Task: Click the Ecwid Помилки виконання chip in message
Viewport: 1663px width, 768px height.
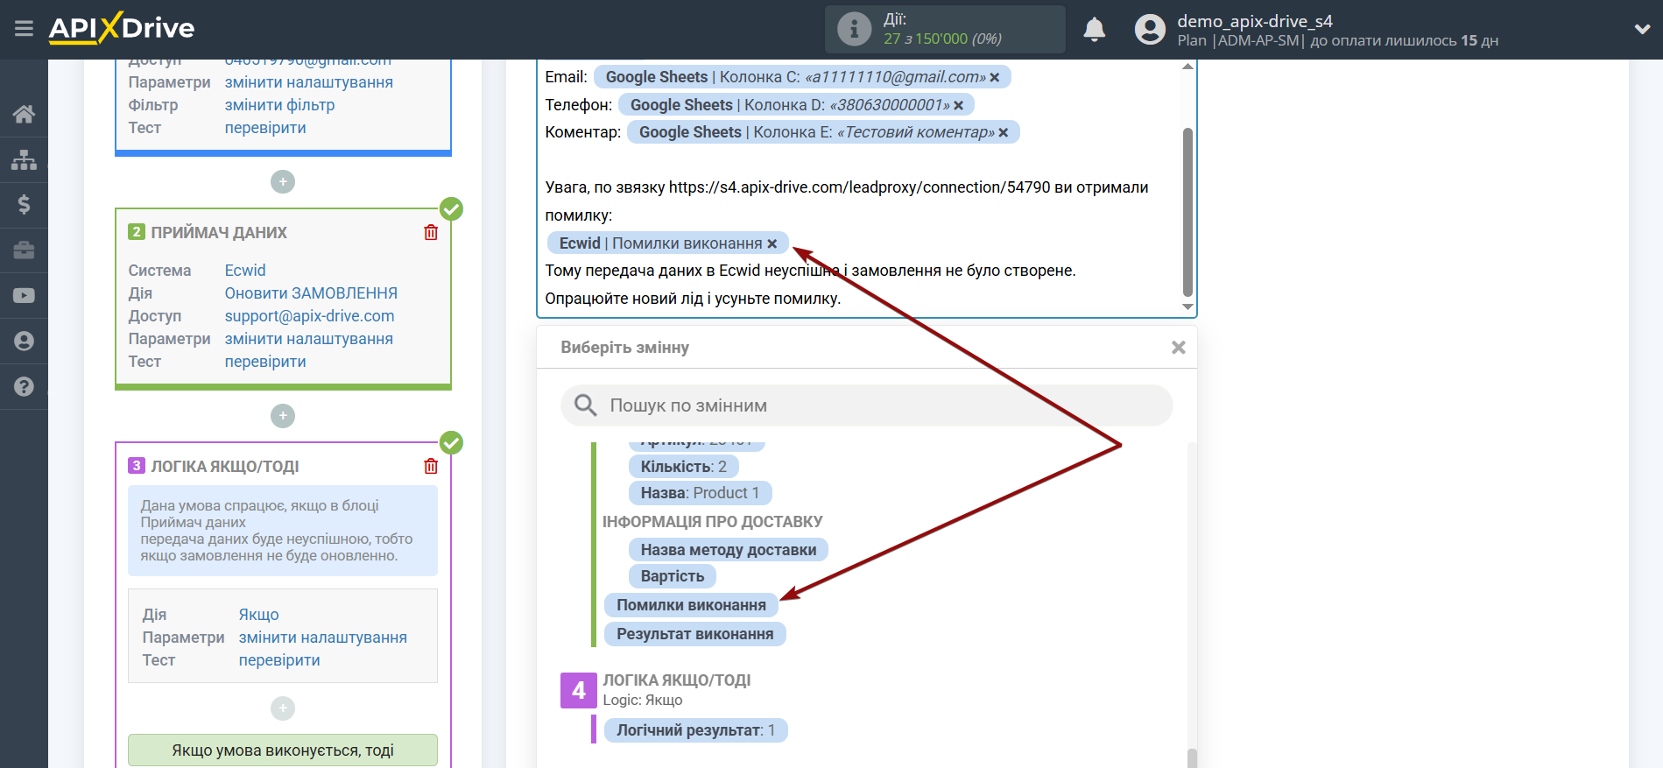Action: (667, 243)
